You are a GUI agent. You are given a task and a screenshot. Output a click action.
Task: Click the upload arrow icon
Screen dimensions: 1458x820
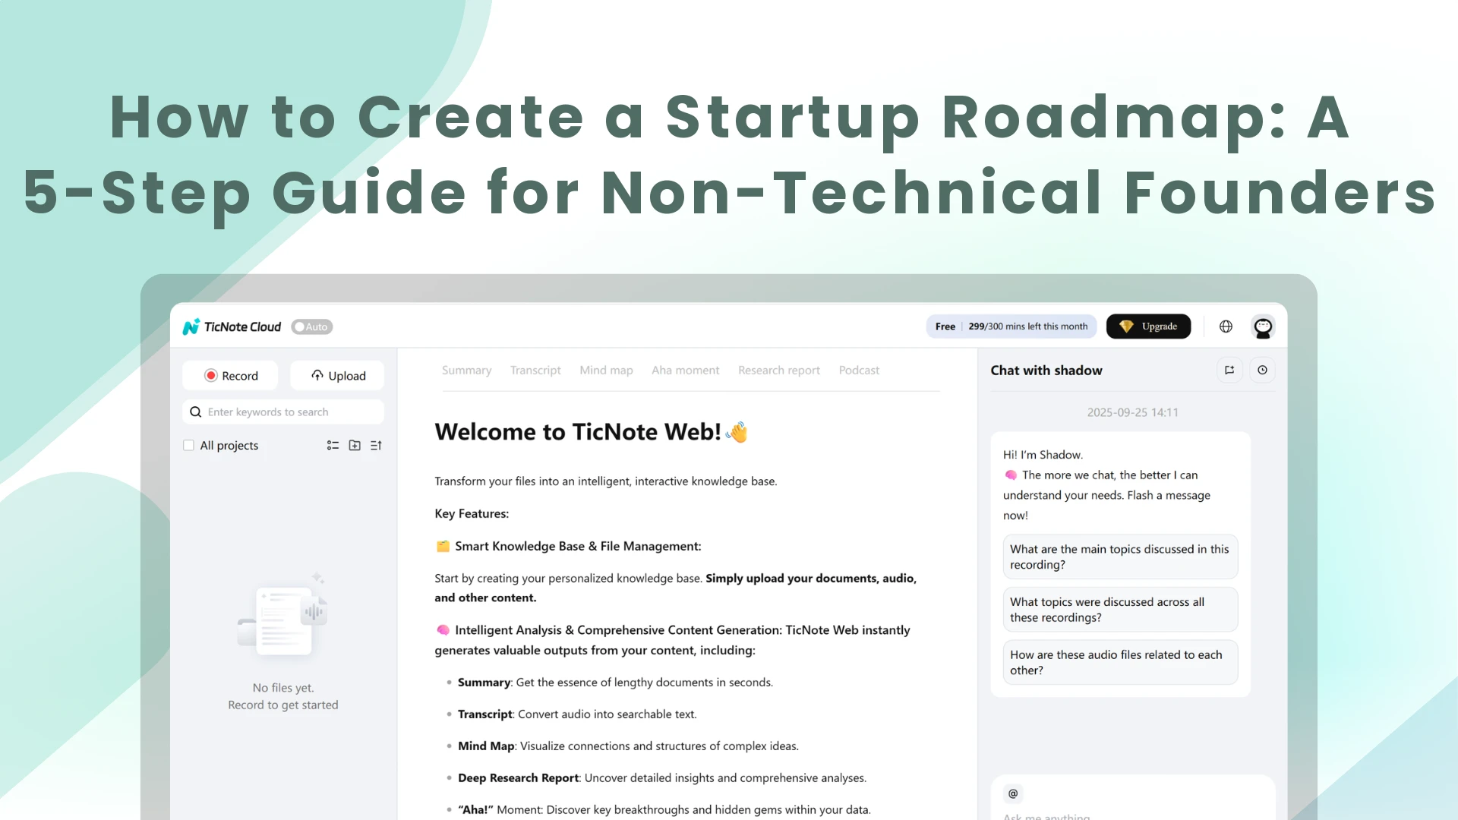[x=317, y=375]
